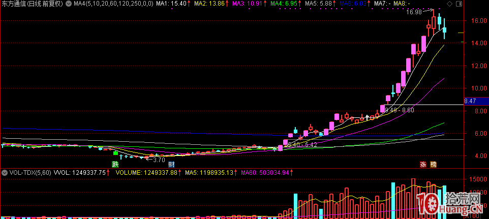Select the MA1: 15.40 value

pyautogui.click(x=171, y=4)
